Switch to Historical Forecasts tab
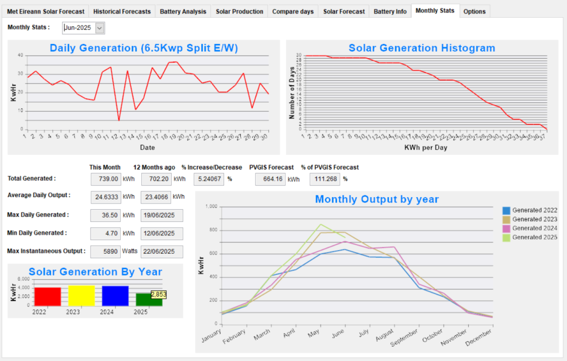Image resolution: width=567 pixels, height=361 pixels. coord(122,12)
